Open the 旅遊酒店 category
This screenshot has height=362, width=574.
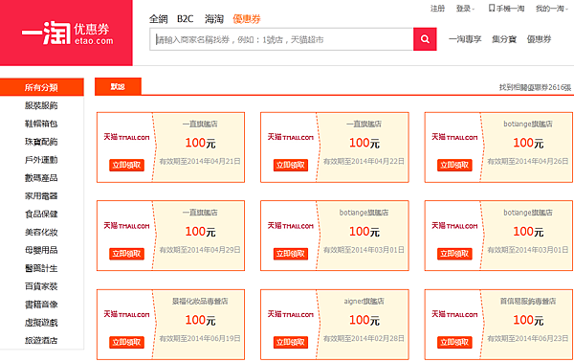pos(41,340)
